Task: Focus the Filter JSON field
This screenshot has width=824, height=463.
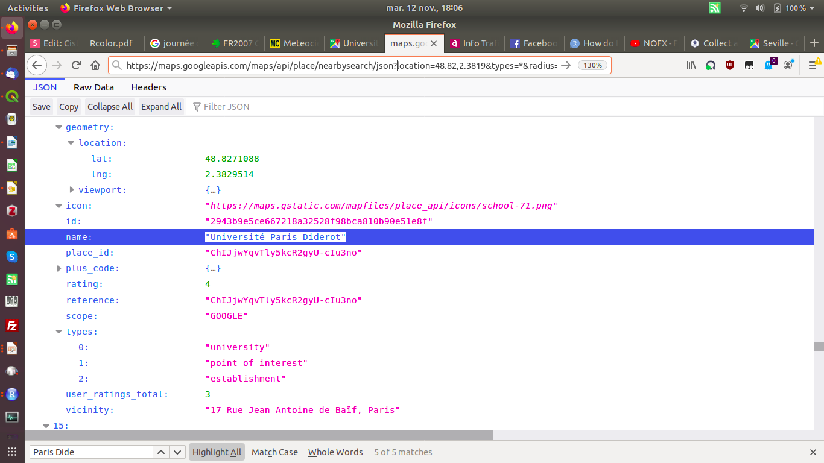Action: point(226,107)
